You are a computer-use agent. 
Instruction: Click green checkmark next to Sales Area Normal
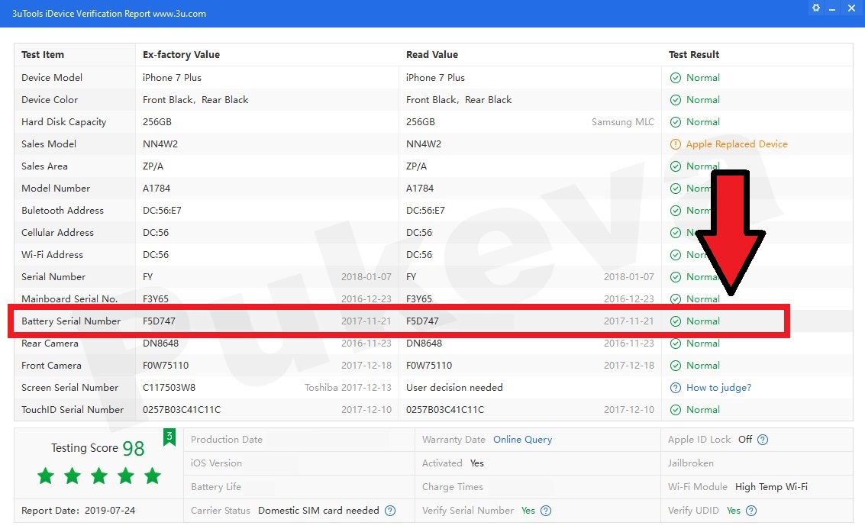tap(676, 166)
